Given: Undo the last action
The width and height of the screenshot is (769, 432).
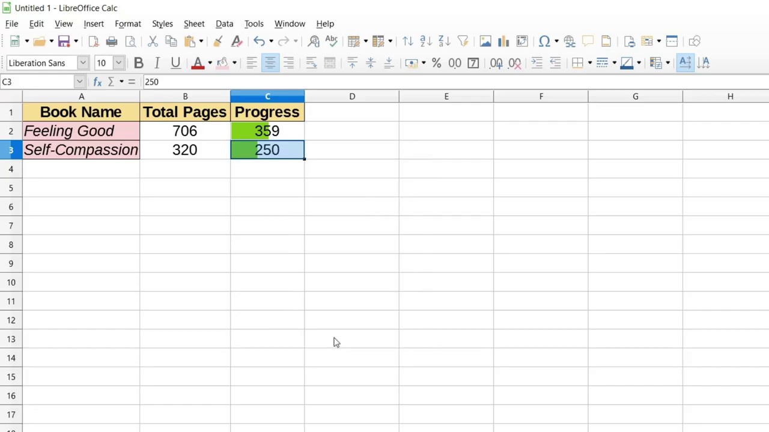Looking at the screenshot, I should click(259, 41).
